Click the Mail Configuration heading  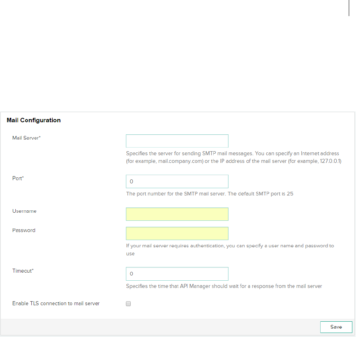34,120
